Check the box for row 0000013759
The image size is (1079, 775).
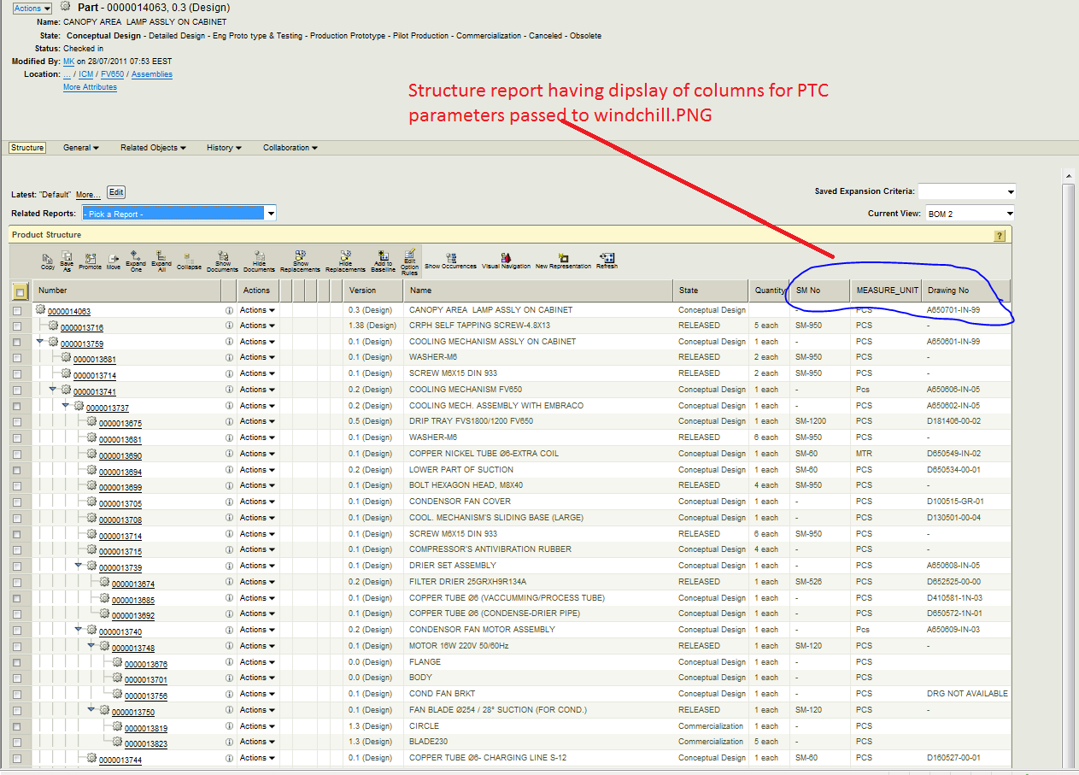[17, 342]
